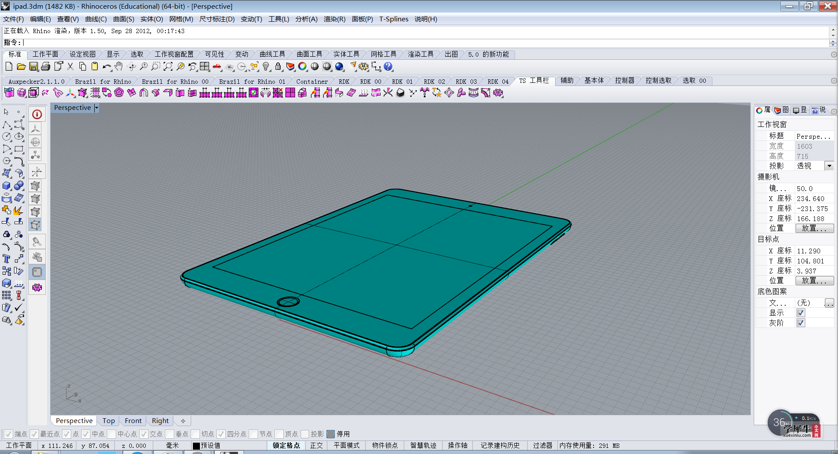Click the Undo arrow icon
This screenshot has height=454, width=838.
coord(107,67)
